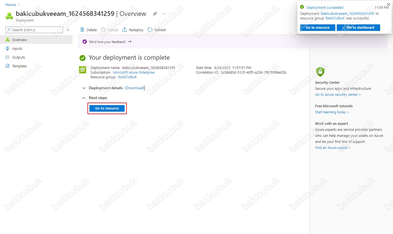Open the BAKICUBUK resource group link
The height and width of the screenshot is (234, 393).
coord(127,77)
